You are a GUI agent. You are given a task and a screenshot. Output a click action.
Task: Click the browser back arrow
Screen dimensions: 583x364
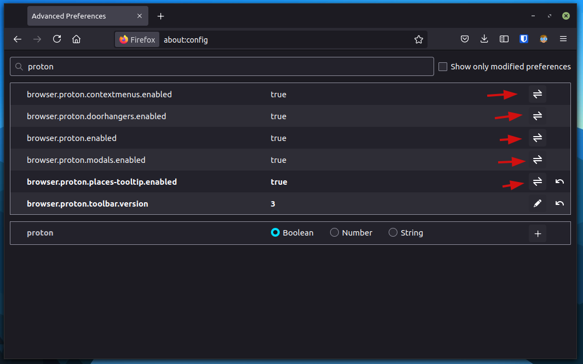18,39
